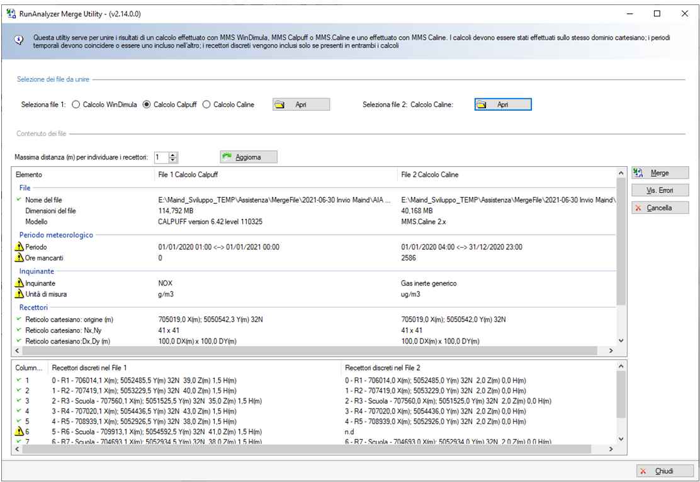
Task: Click the 114,792 MB file size cell
Action: click(176, 211)
